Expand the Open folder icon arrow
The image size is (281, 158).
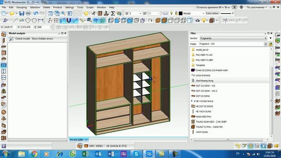[x=16, y=14]
